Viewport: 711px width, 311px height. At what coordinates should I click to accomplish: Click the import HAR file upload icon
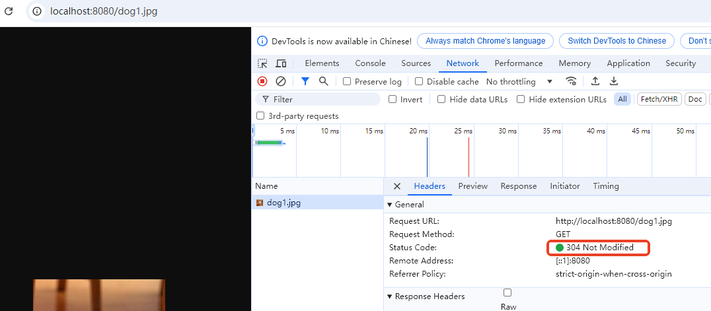point(595,81)
